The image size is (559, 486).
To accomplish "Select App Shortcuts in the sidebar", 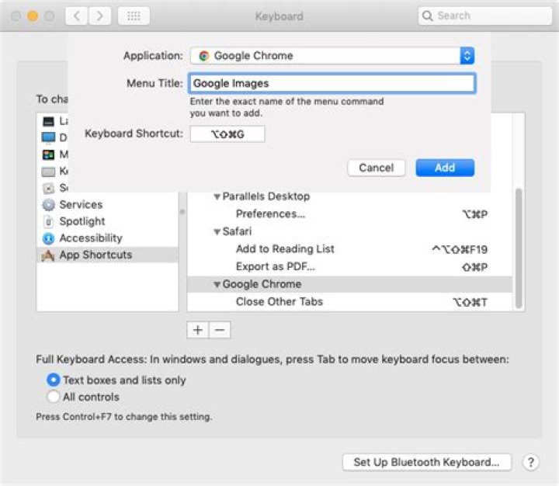I will click(107, 255).
